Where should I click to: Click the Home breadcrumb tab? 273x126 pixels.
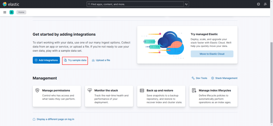pos(21,12)
